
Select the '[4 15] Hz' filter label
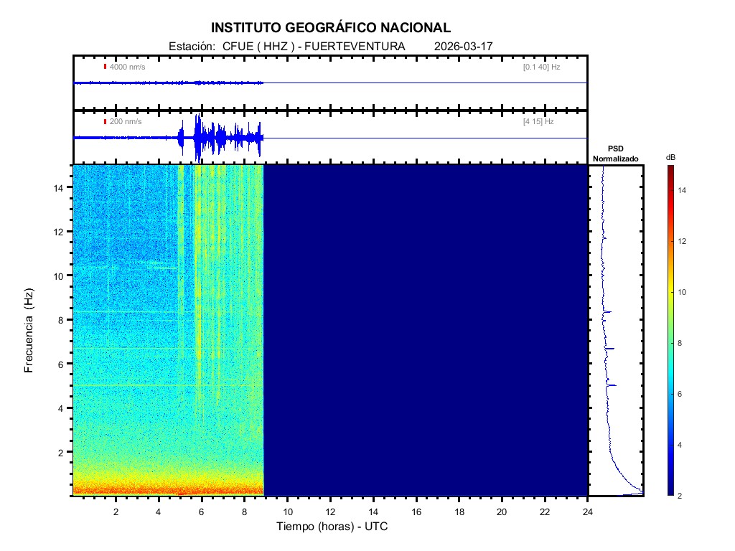coord(538,122)
